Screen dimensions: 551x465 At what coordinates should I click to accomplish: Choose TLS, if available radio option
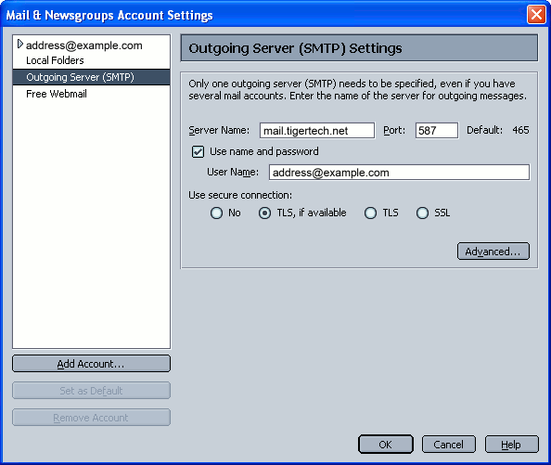click(264, 213)
